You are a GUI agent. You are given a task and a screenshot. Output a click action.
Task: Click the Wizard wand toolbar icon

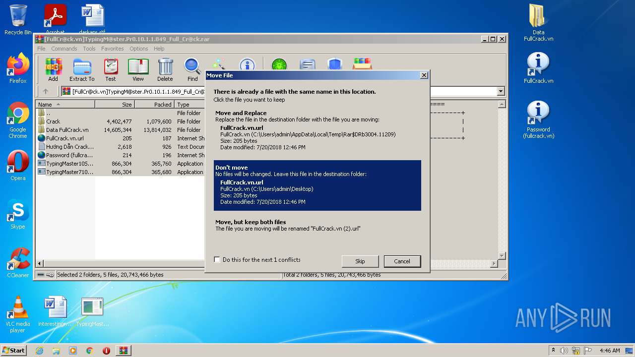click(x=218, y=65)
